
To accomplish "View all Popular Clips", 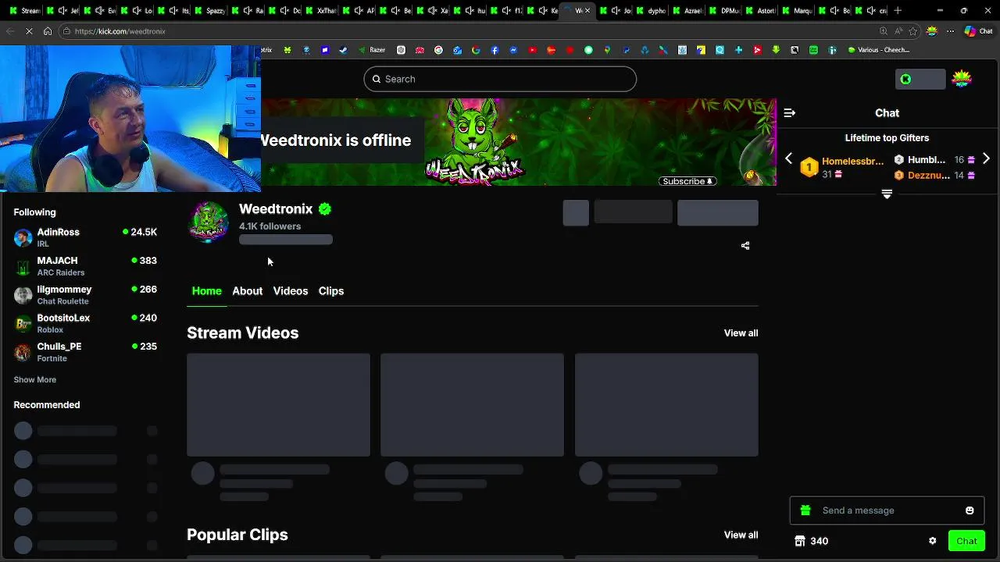I will pos(741,535).
